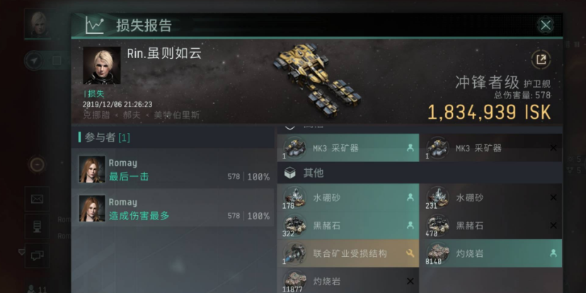
Task: Click the 参与者 [1] section header
Action: pos(173,137)
